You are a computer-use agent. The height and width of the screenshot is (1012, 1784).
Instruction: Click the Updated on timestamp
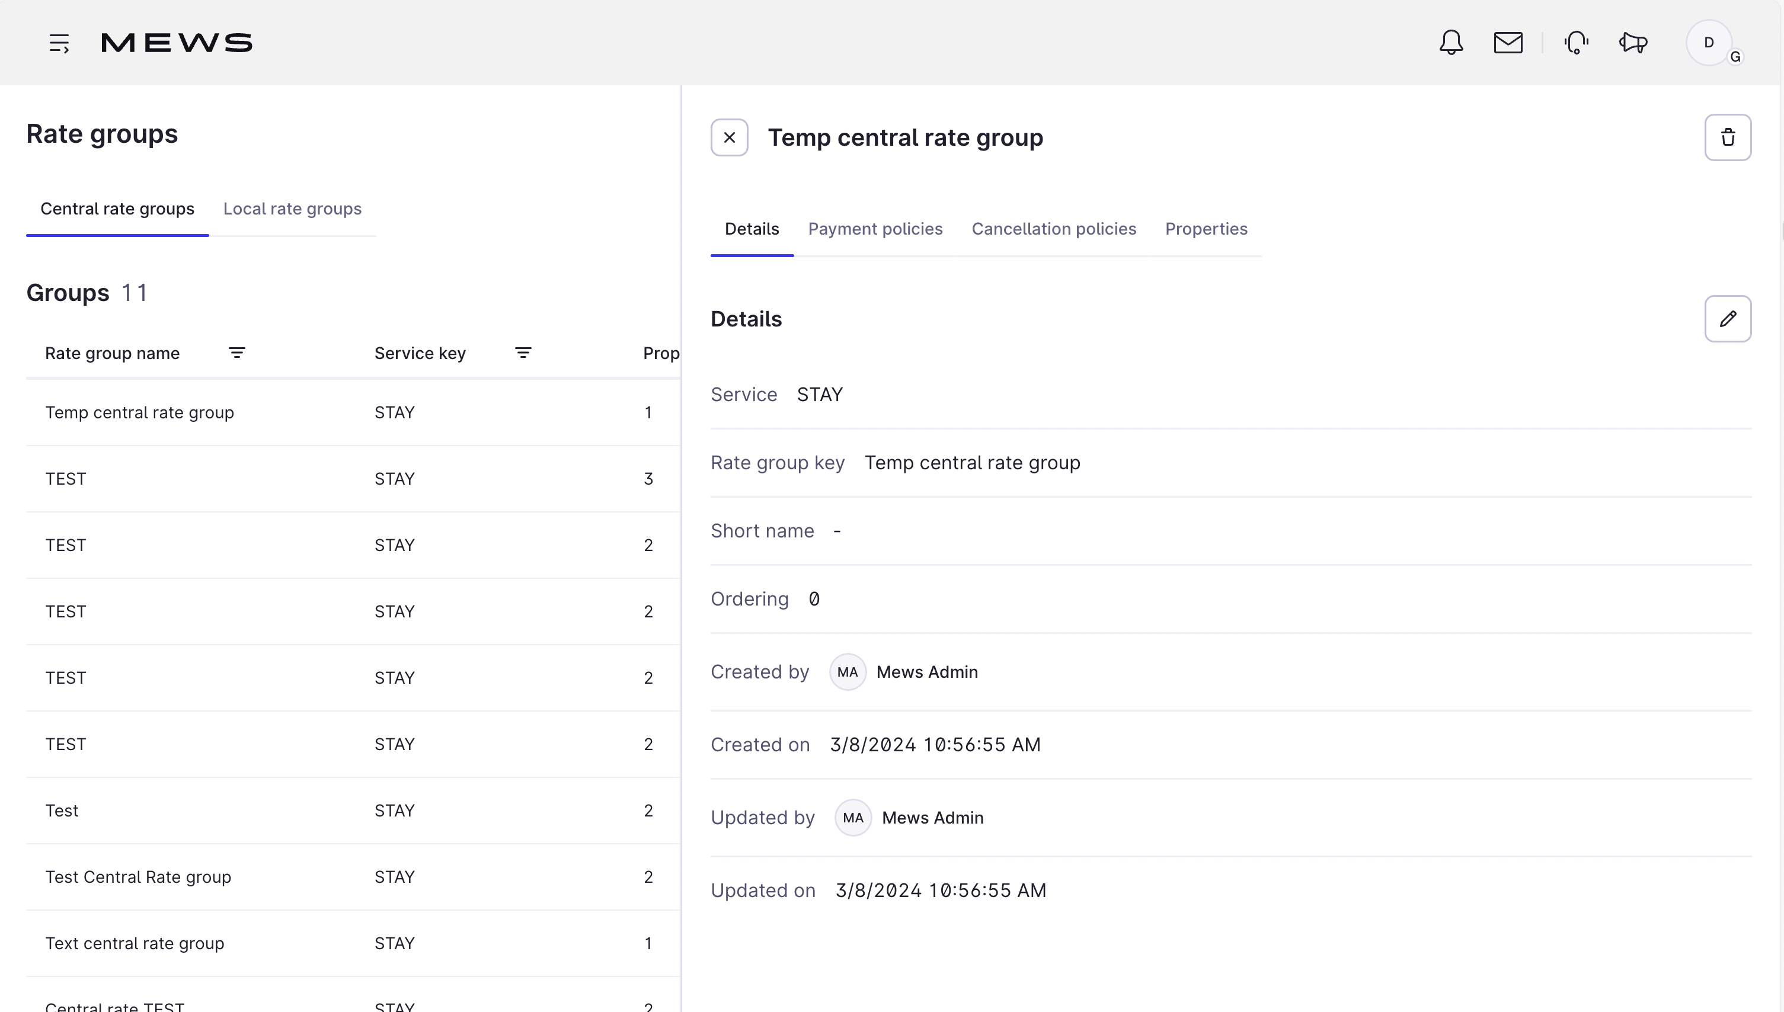[941, 891]
